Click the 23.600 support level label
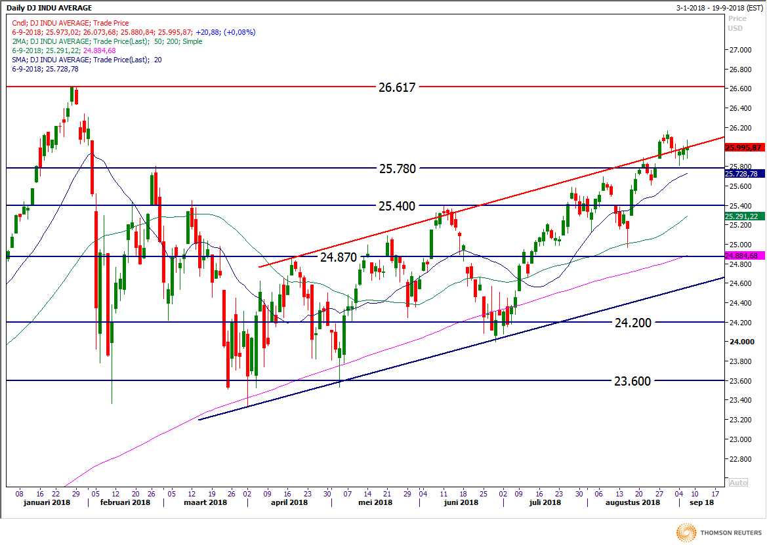Image resolution: width=767 pixels, height=545 pixels. tap(632, 381)
